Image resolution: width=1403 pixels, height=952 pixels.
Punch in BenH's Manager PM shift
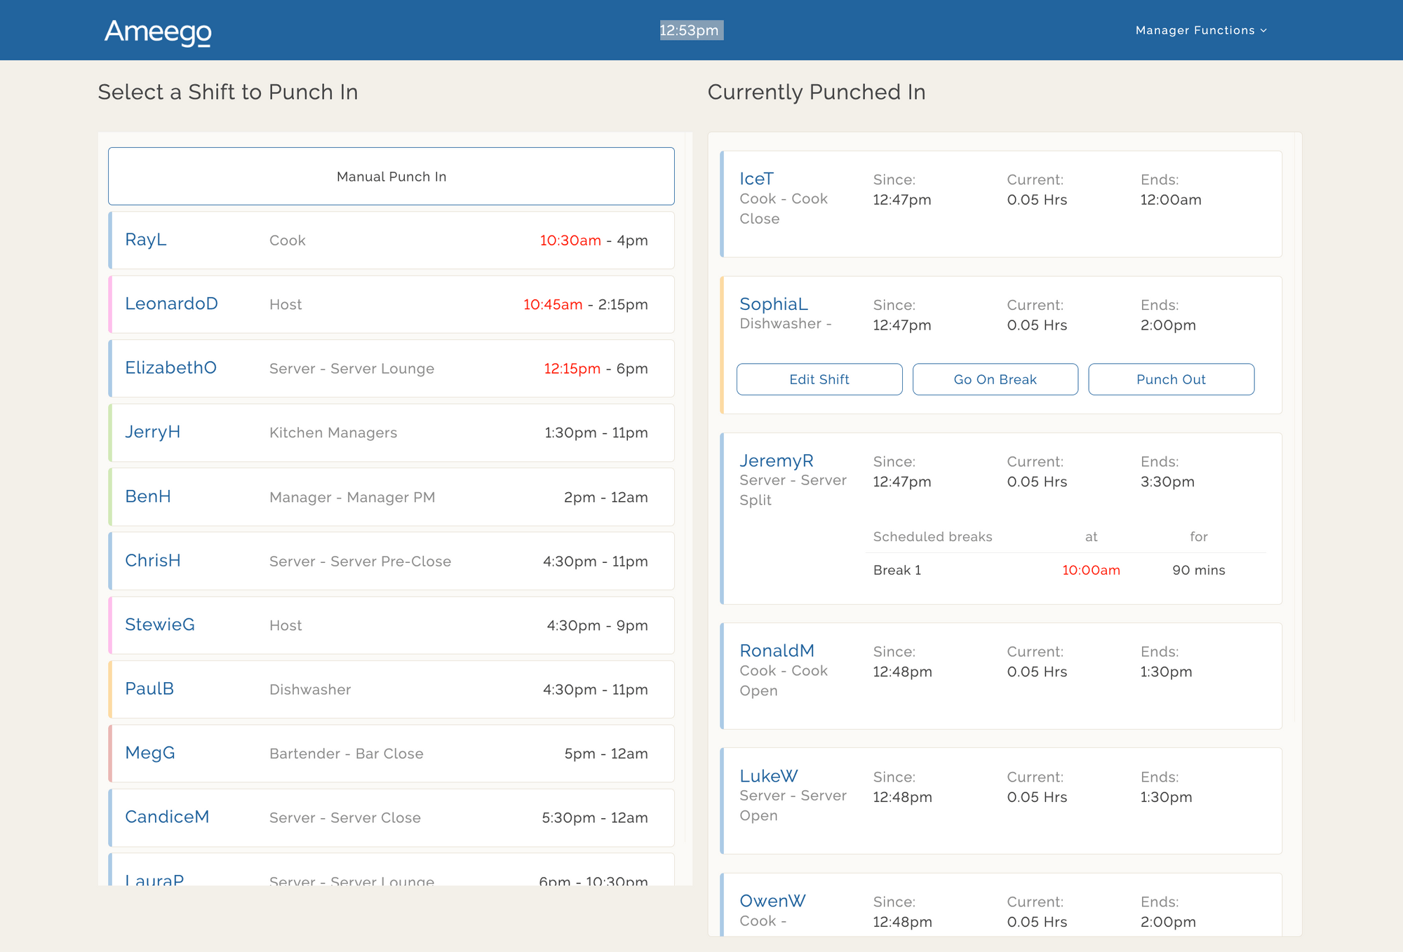(391, 496)
